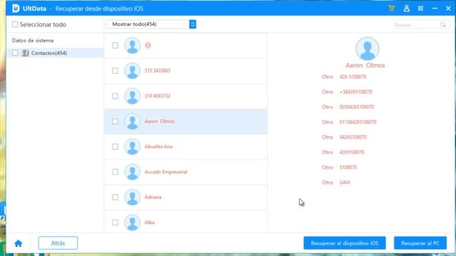Close the UltData window
Image resolution: width=456 pixels, height=256 pixels.
click(x=448, y=9)
